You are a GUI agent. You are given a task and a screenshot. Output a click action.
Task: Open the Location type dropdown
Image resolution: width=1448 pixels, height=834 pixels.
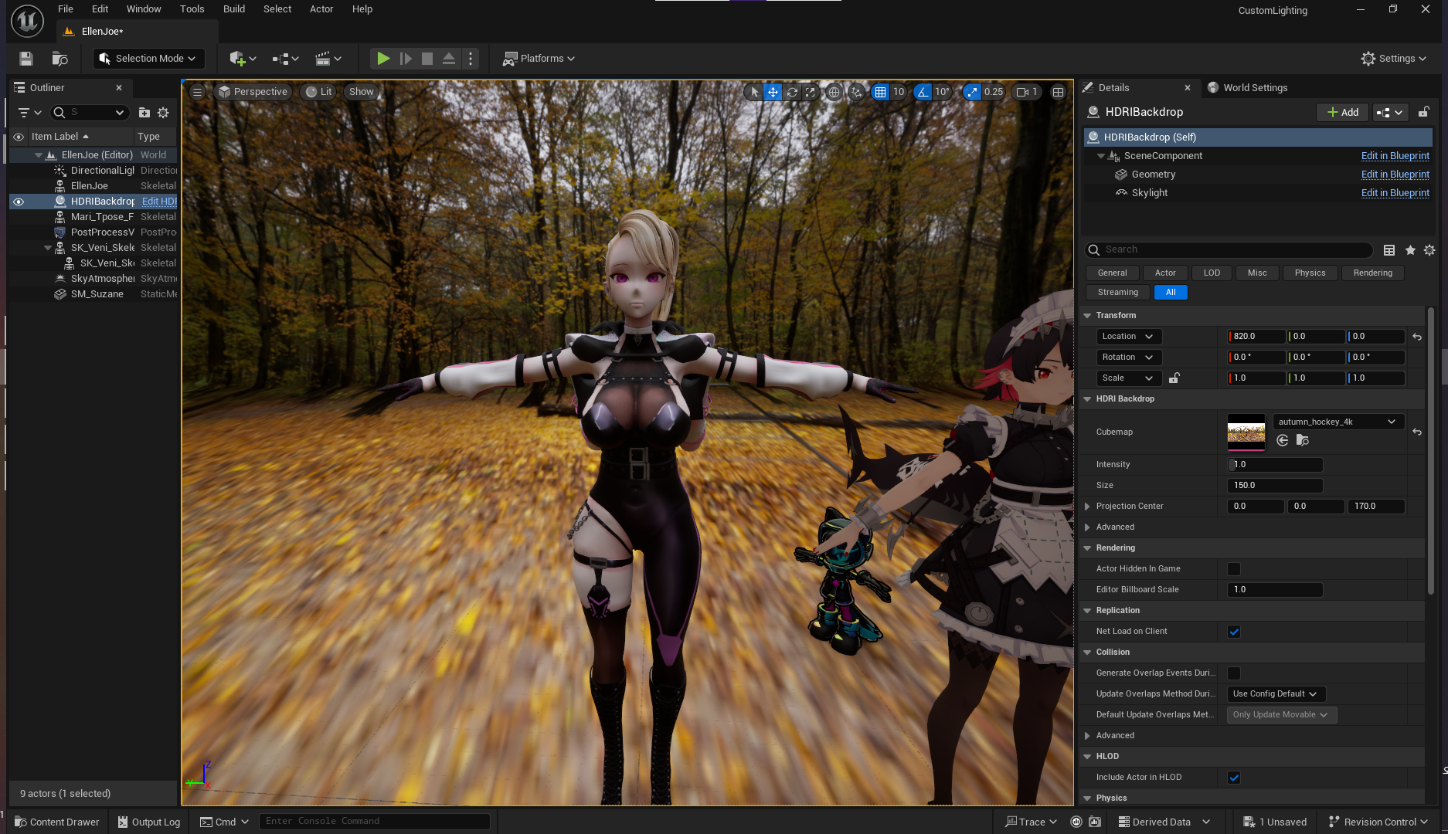tap(1128, 337)
